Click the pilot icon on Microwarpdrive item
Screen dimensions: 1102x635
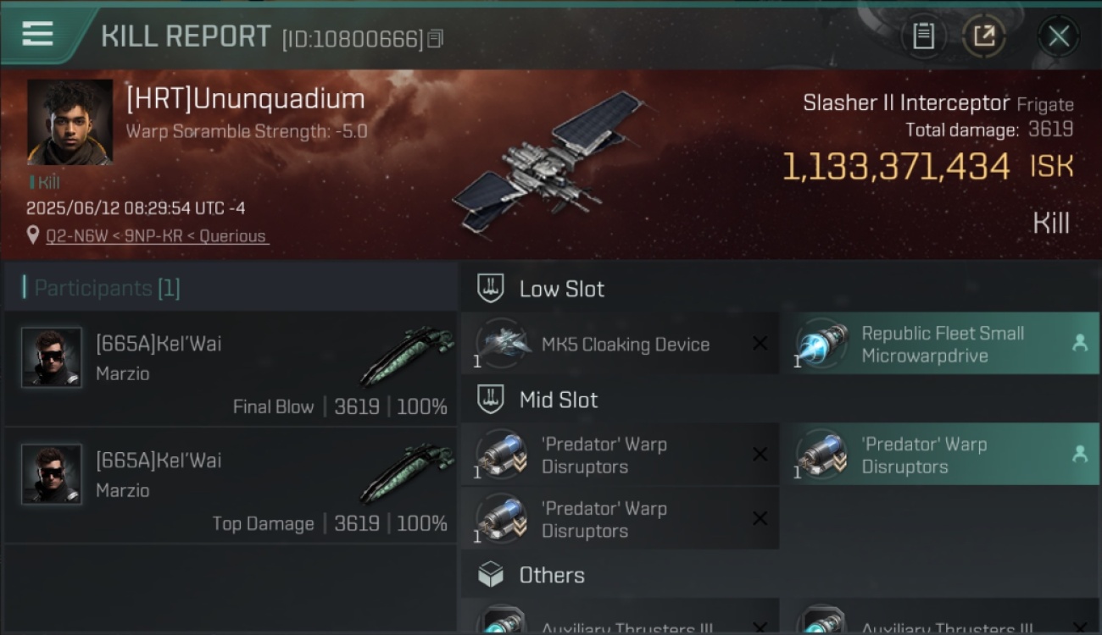1080,343
